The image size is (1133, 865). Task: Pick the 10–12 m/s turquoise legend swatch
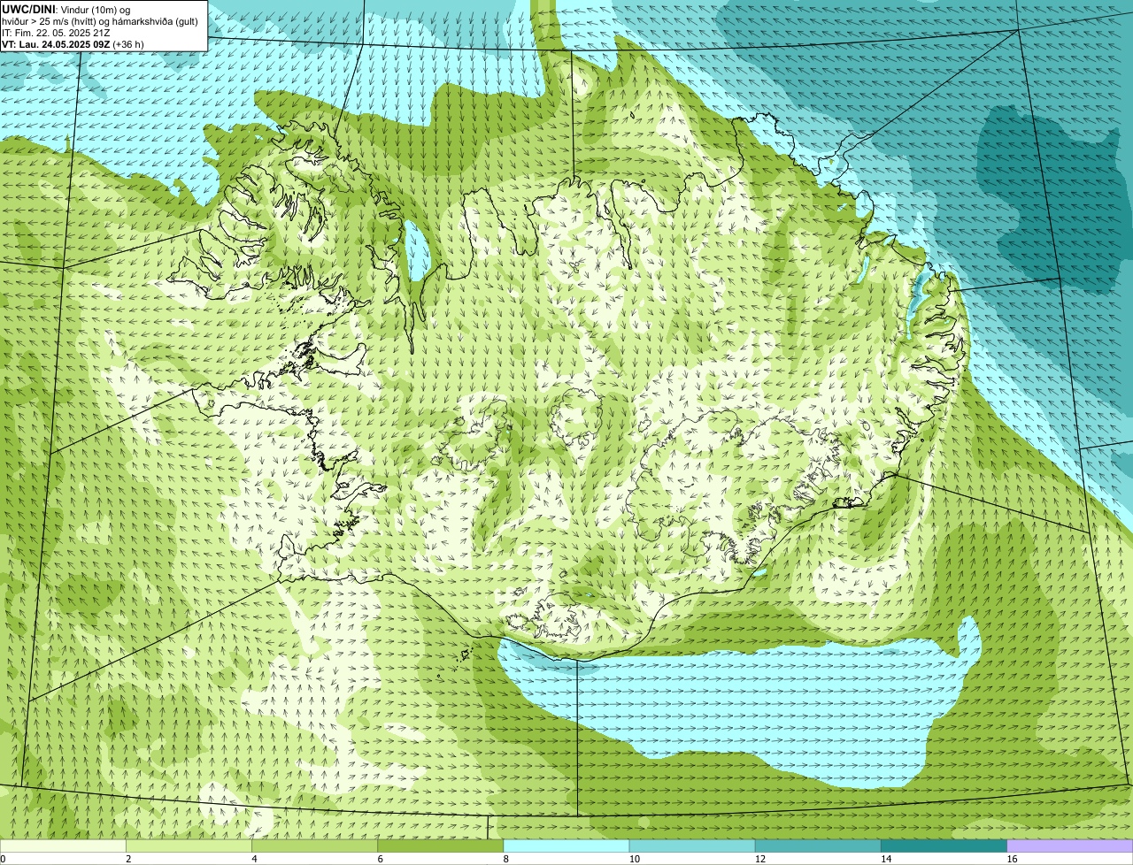point(692,846)
